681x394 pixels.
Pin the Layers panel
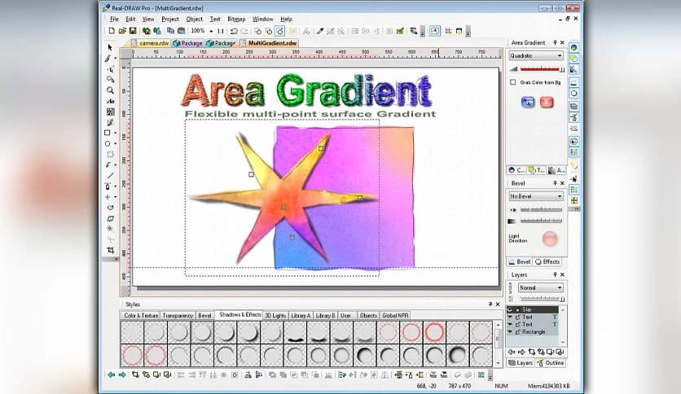point(555,274)
